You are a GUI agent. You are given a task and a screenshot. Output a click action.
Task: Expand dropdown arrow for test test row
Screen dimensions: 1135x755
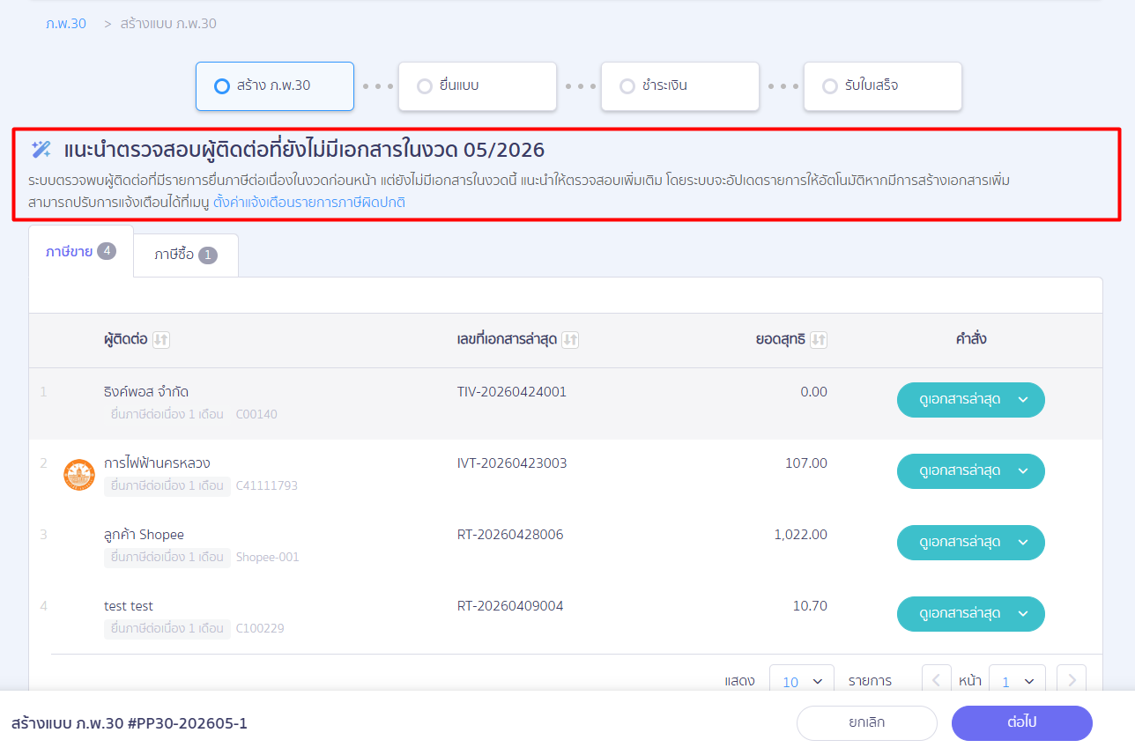click(1023, 614)
